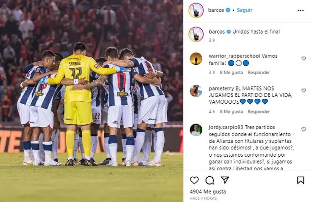This screenshot has width=311, height=202.
Task: View the 4904 Me gusta likes list
Action: click(207, 192)
